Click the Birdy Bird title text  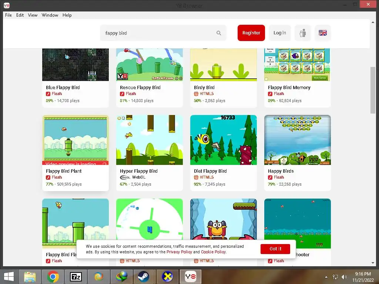204,87
